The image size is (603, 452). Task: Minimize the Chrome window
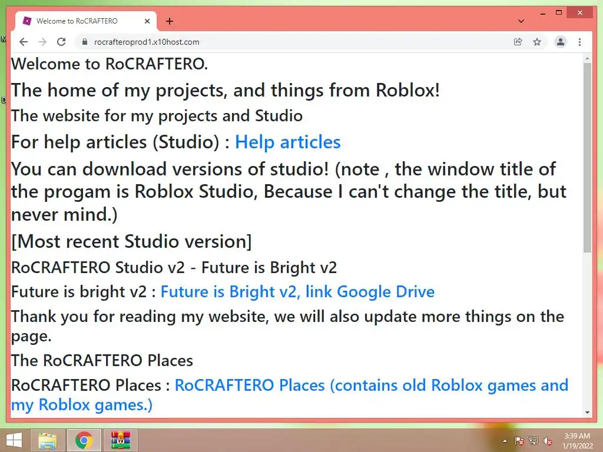click(x=542, y=13)
